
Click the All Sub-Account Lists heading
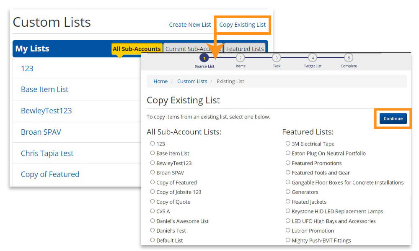coord(184,132)
